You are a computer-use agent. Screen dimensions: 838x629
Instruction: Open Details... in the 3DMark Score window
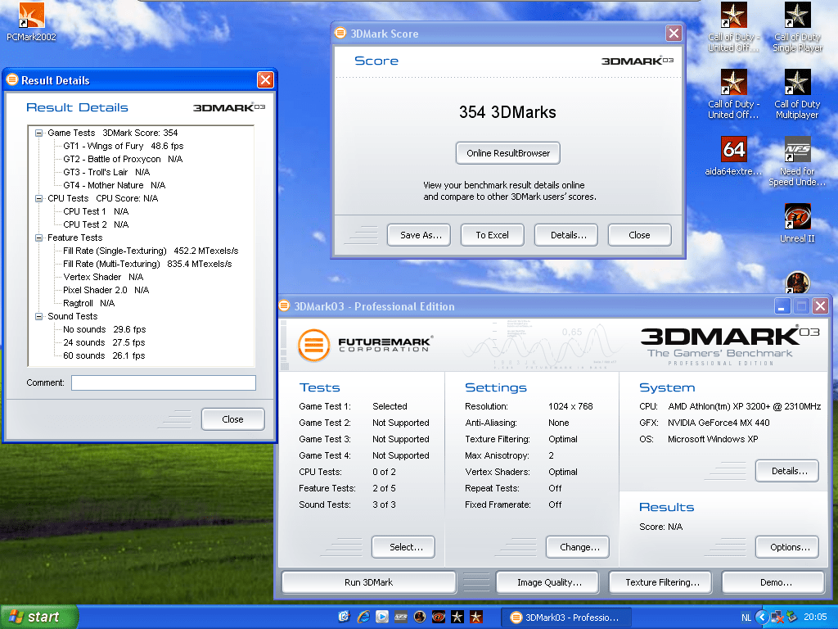click(x=566, y=235)
